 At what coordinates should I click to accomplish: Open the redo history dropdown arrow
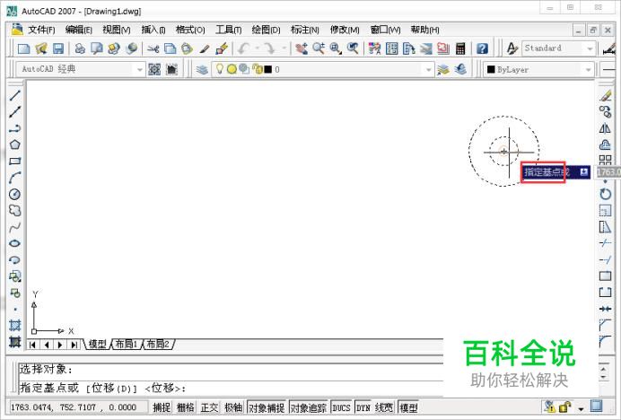click(284, 48)
